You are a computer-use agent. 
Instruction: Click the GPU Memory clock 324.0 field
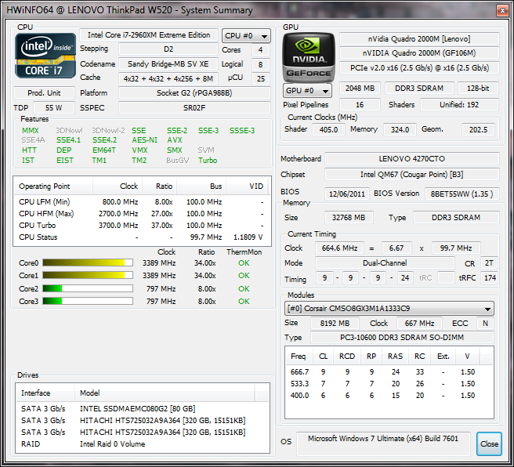(x=400, y=130)
